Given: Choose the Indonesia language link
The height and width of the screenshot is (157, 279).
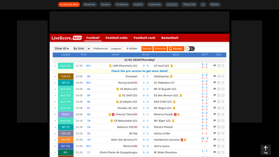Looking at the screenshot, I should point(155,4).
